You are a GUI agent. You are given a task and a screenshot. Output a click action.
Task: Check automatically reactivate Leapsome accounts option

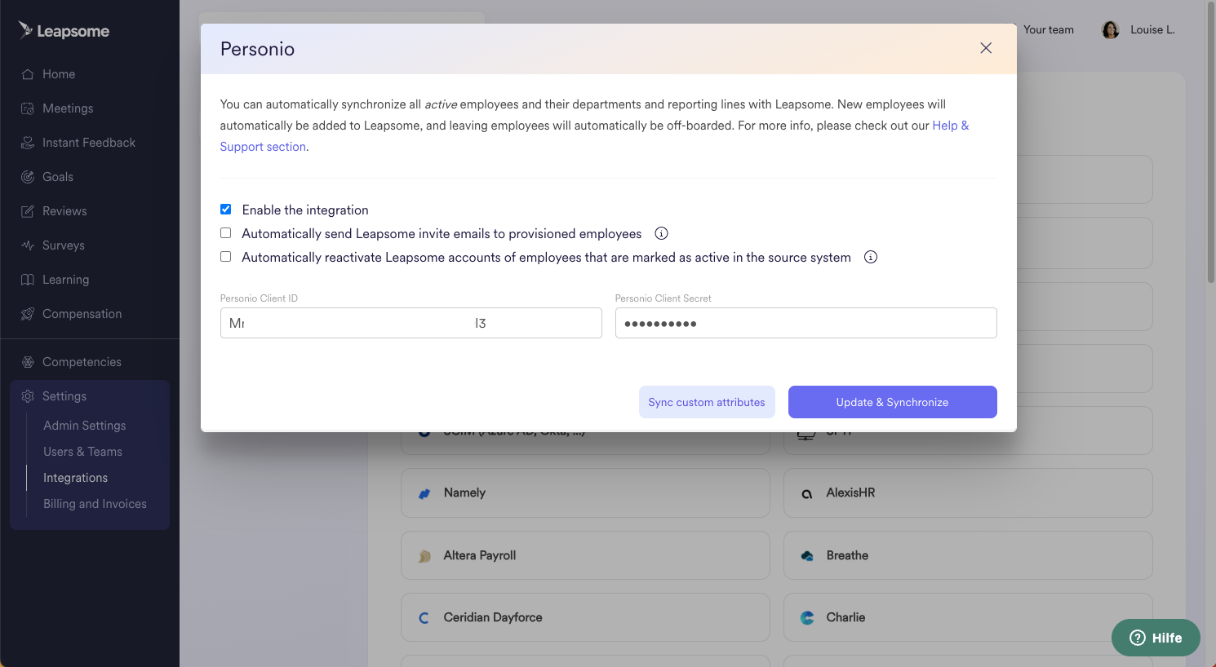pos(226,257)
